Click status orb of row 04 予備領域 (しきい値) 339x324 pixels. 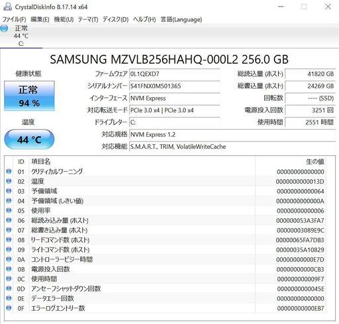click(x=9, y=200)
